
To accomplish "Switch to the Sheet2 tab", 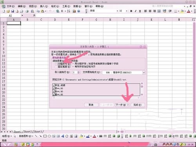I will (27, 132).
